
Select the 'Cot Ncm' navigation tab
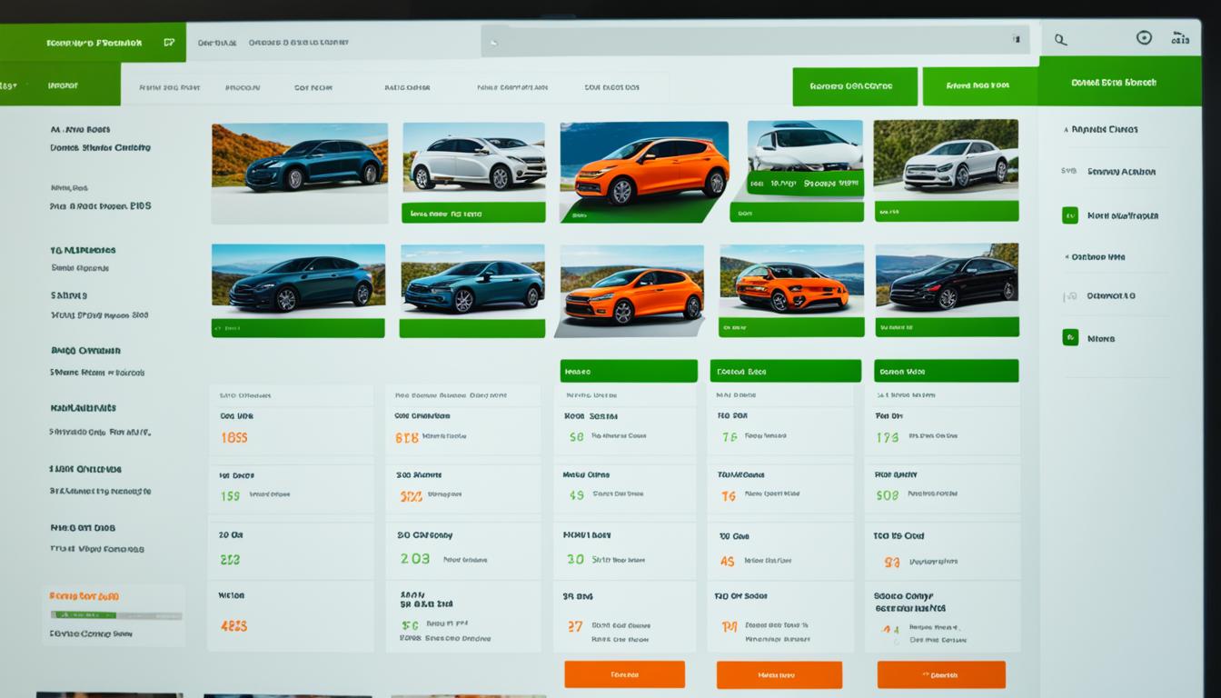313,88
